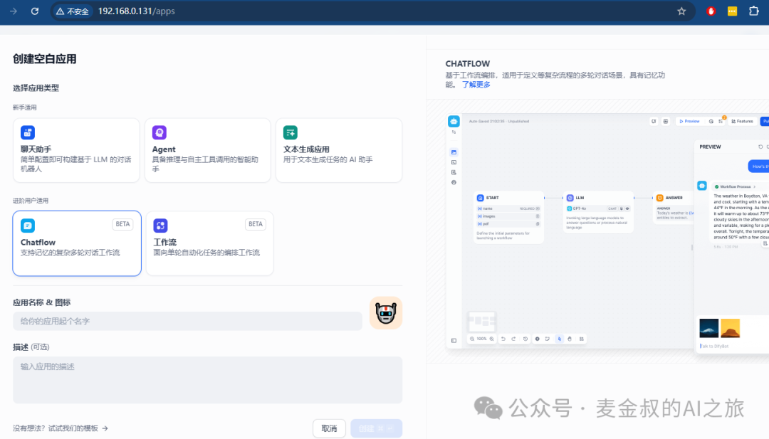Screen dimensions: 769x439
Task: Reload the page with the browser refresh icon
Action: click(35, 11)
